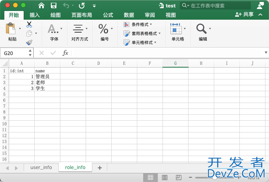The image size is (269, 182).
Task: Click the previous sheet navigation arrow
Action: coord(7,168)
